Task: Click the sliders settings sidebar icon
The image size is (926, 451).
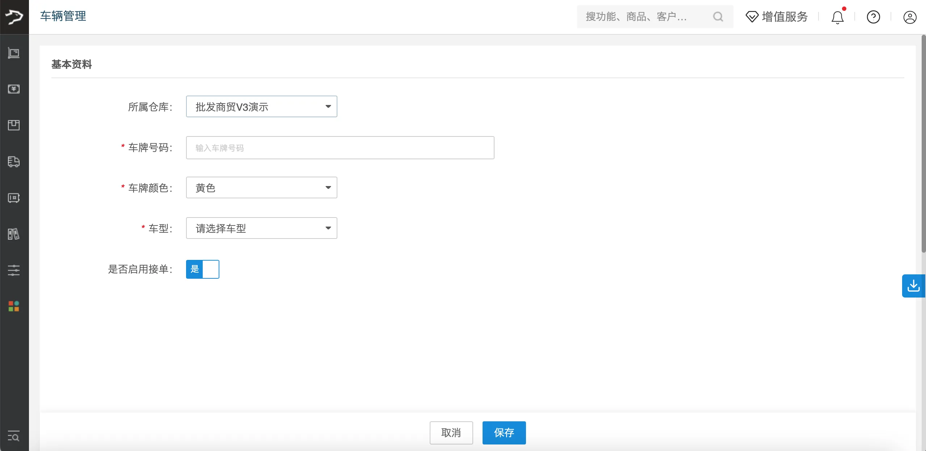Action: tap(14, 270)
